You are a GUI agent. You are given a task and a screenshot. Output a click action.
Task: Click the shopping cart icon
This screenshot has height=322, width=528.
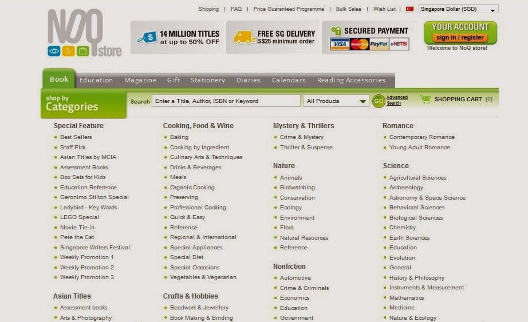tap(425, 99)
